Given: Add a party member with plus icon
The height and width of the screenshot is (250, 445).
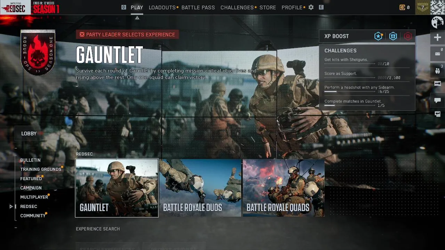Looking at the screenshot, I should 437,37.
